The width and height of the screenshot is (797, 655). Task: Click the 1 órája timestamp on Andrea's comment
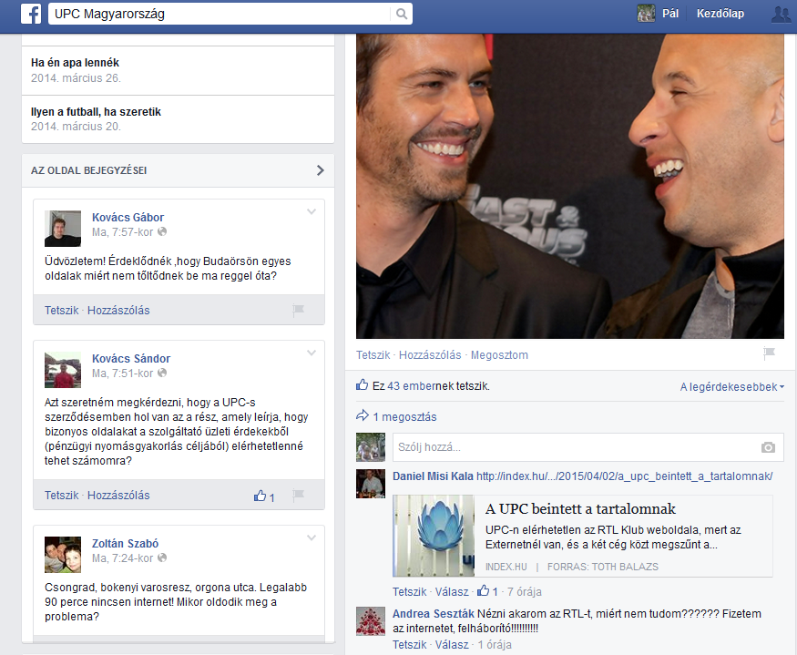495,645
